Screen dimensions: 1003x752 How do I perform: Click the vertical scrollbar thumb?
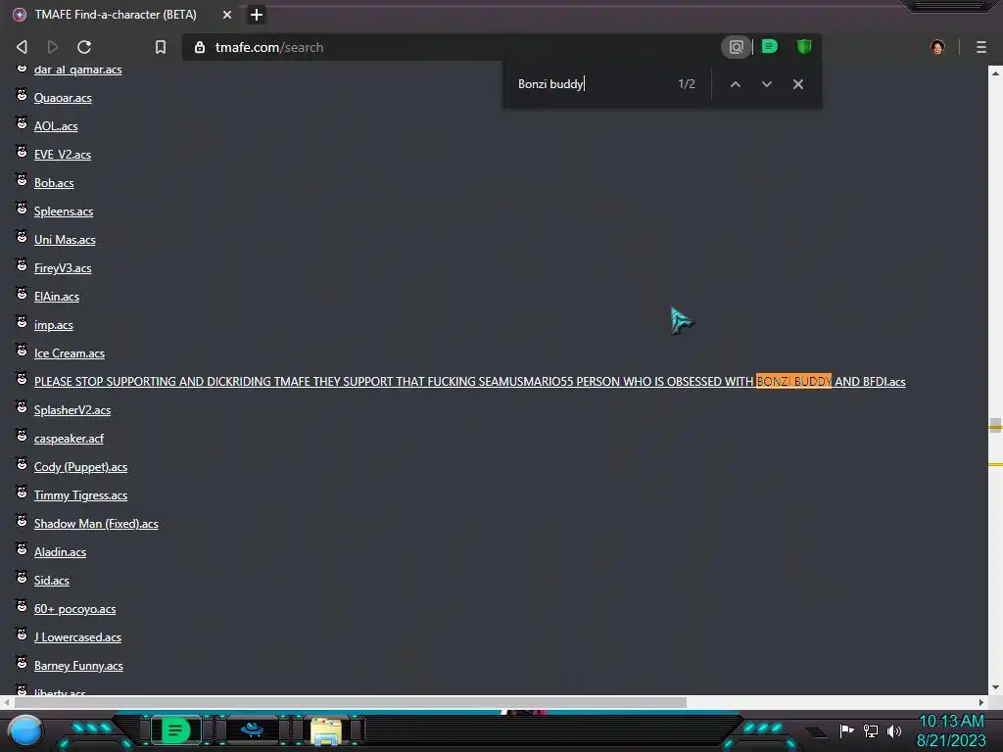995,425
